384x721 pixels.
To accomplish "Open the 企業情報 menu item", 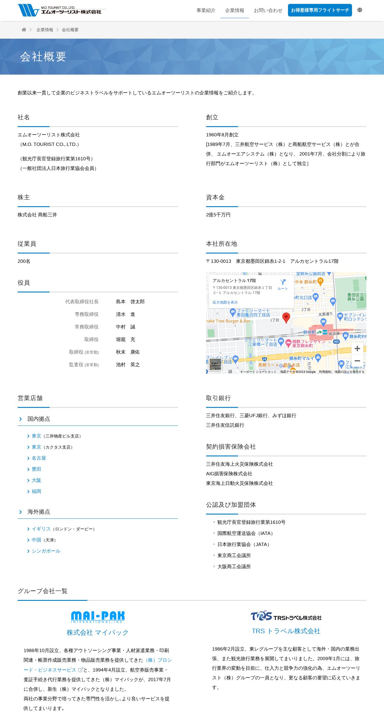I will coord(235,10).
